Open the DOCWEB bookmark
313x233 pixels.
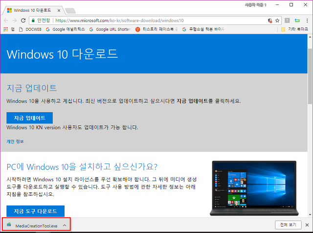[30, 29]
